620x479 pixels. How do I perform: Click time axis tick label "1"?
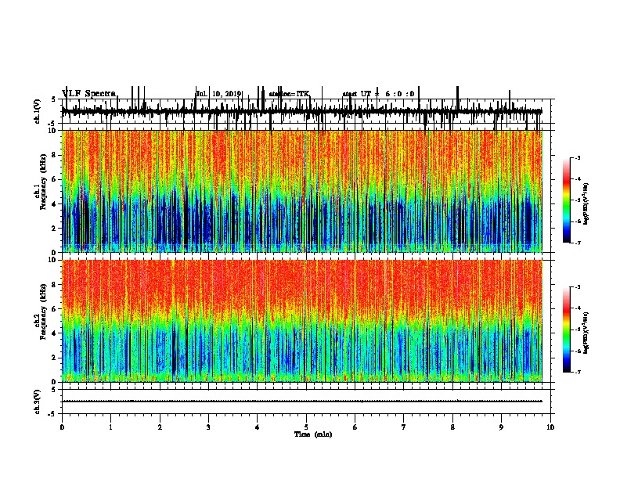click(x=111, y=427)
